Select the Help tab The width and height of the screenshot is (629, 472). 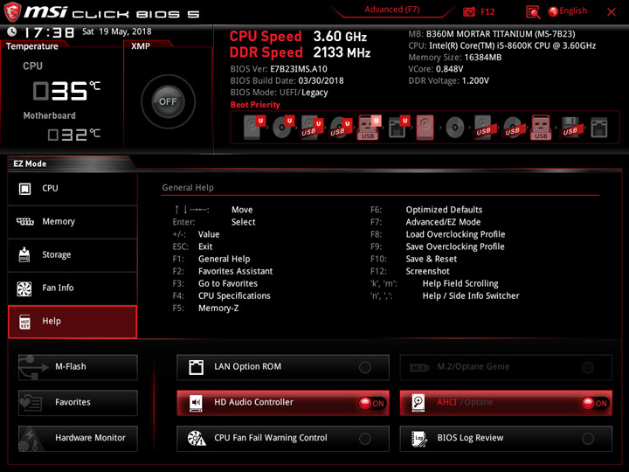click(x=73, y=322)
